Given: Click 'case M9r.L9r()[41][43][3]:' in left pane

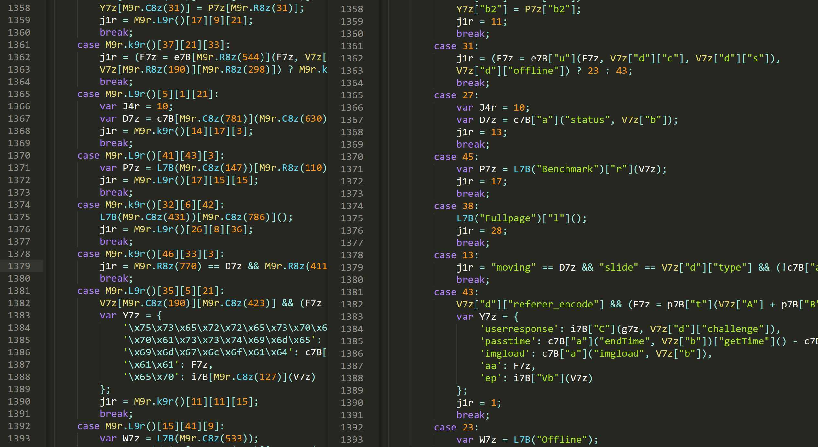Looking at the screenshot, I should click(x=151, y=155).
